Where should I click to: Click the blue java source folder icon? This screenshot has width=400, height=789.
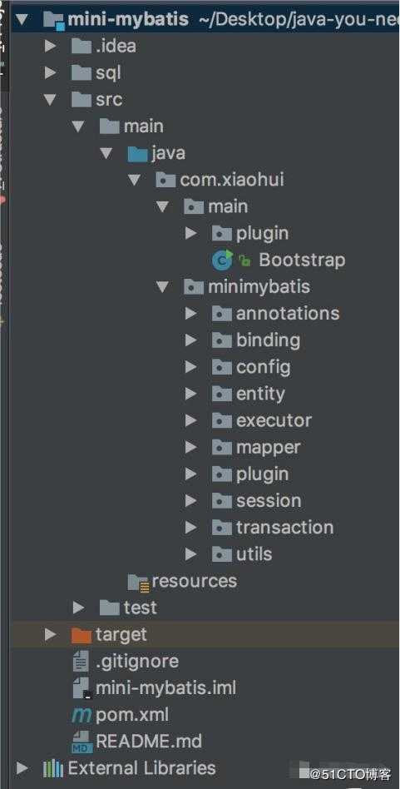[x=138, y=153]
